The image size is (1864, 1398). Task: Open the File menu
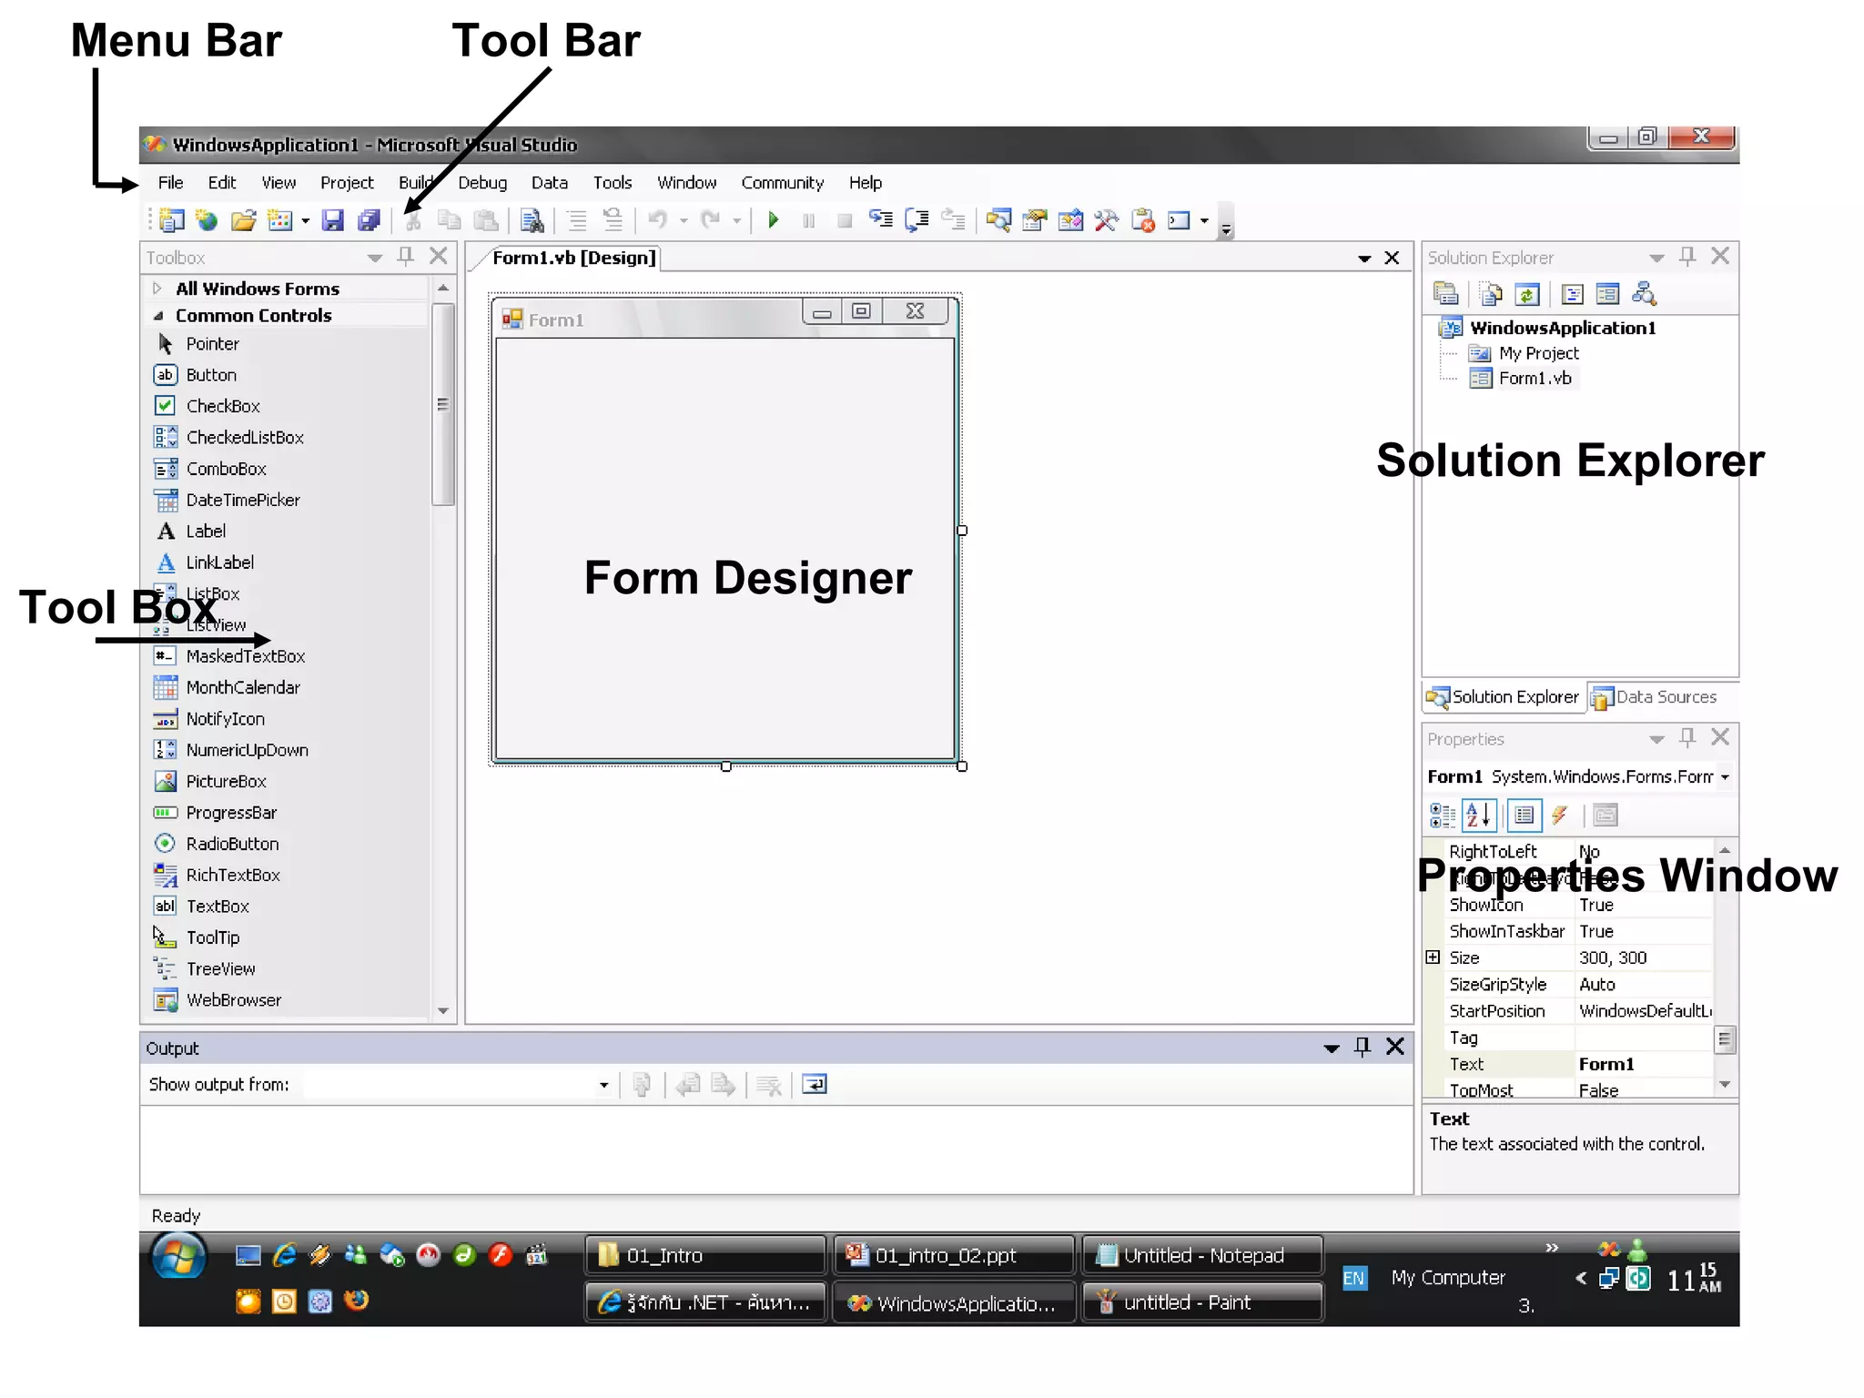[170, 183]
